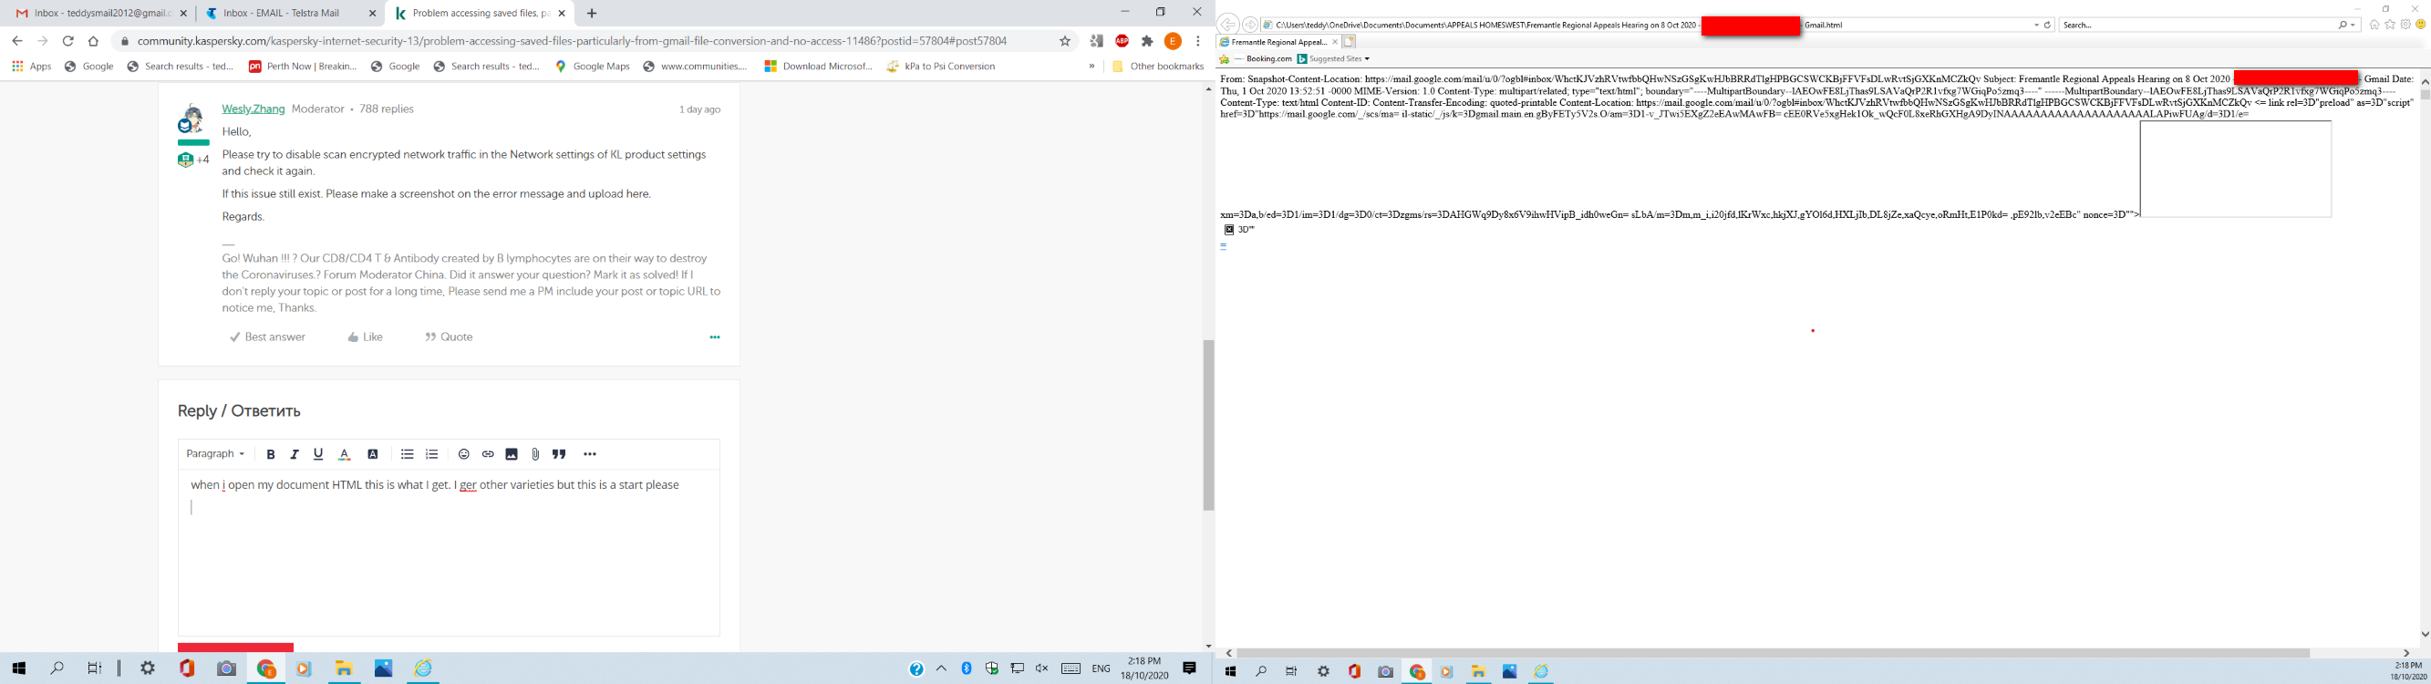The image size is (2431, 684).
Task: Toggle underline formatting in the reply editor
Action: pos(318,454)
